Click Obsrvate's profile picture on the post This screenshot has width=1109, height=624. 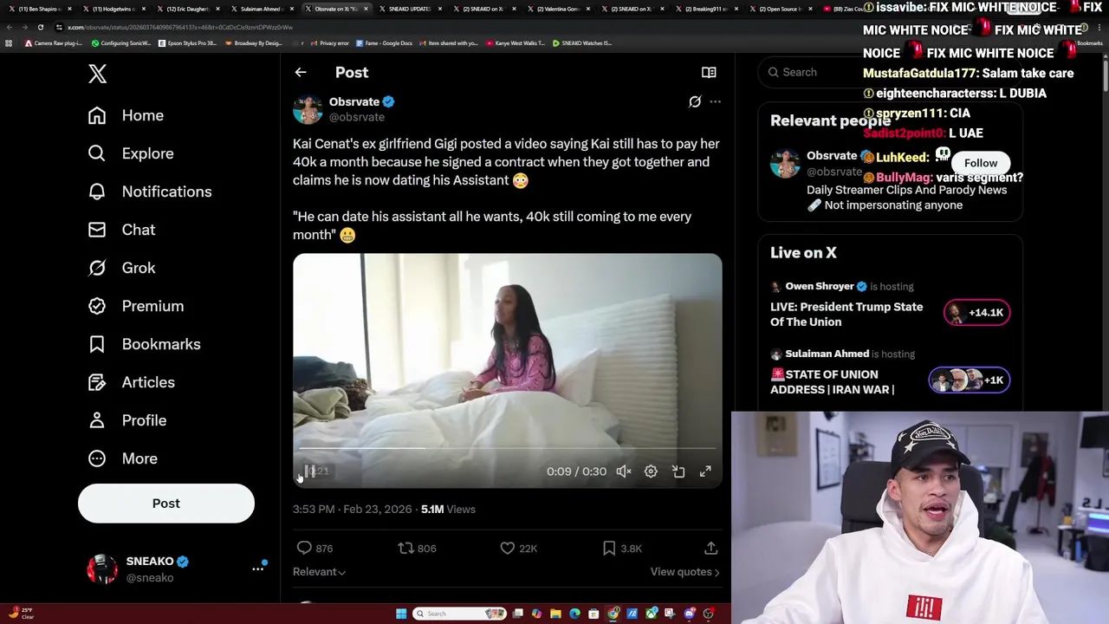[308, 109]
